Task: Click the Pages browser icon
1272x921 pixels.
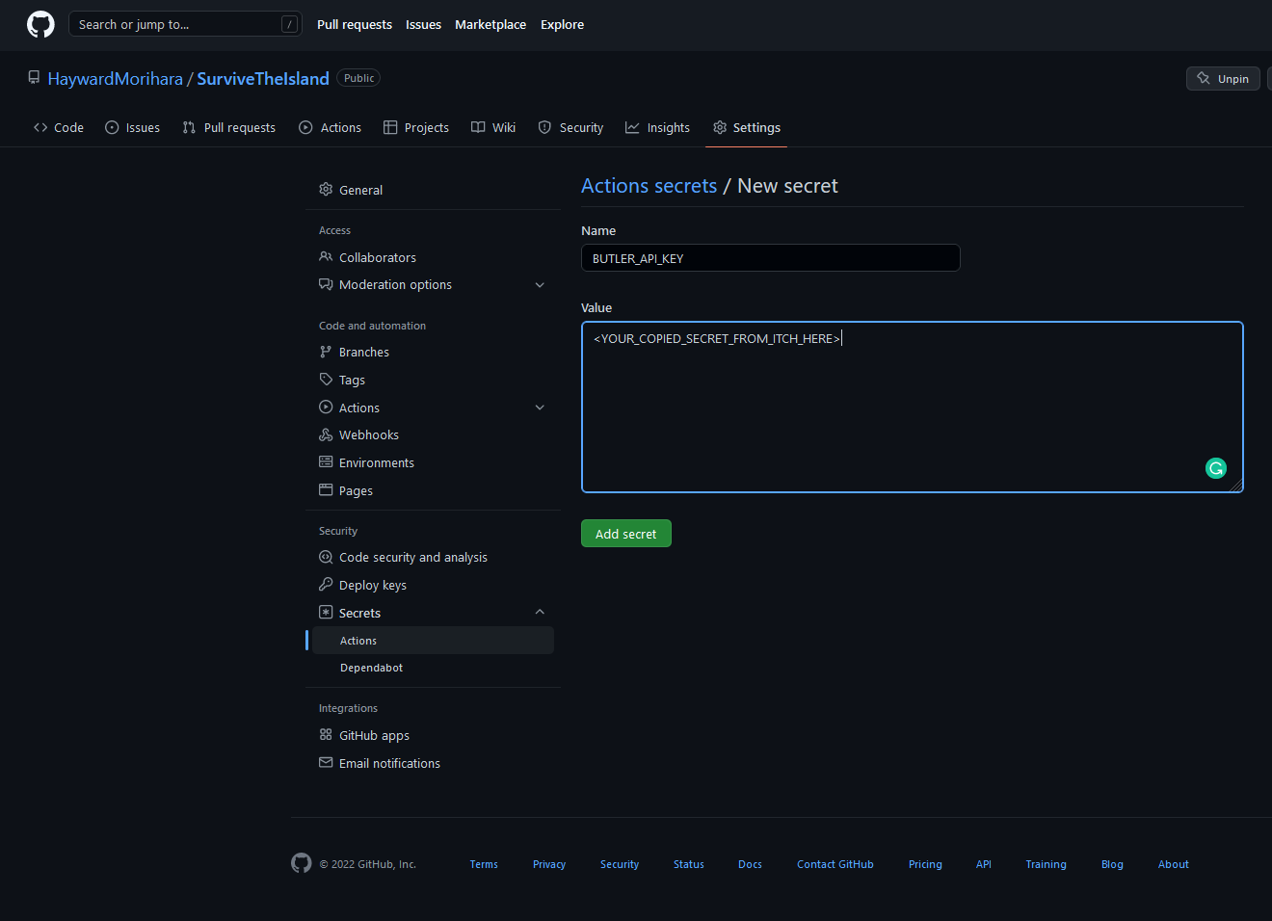Action: pyautogui.click(x=326, y=490)
